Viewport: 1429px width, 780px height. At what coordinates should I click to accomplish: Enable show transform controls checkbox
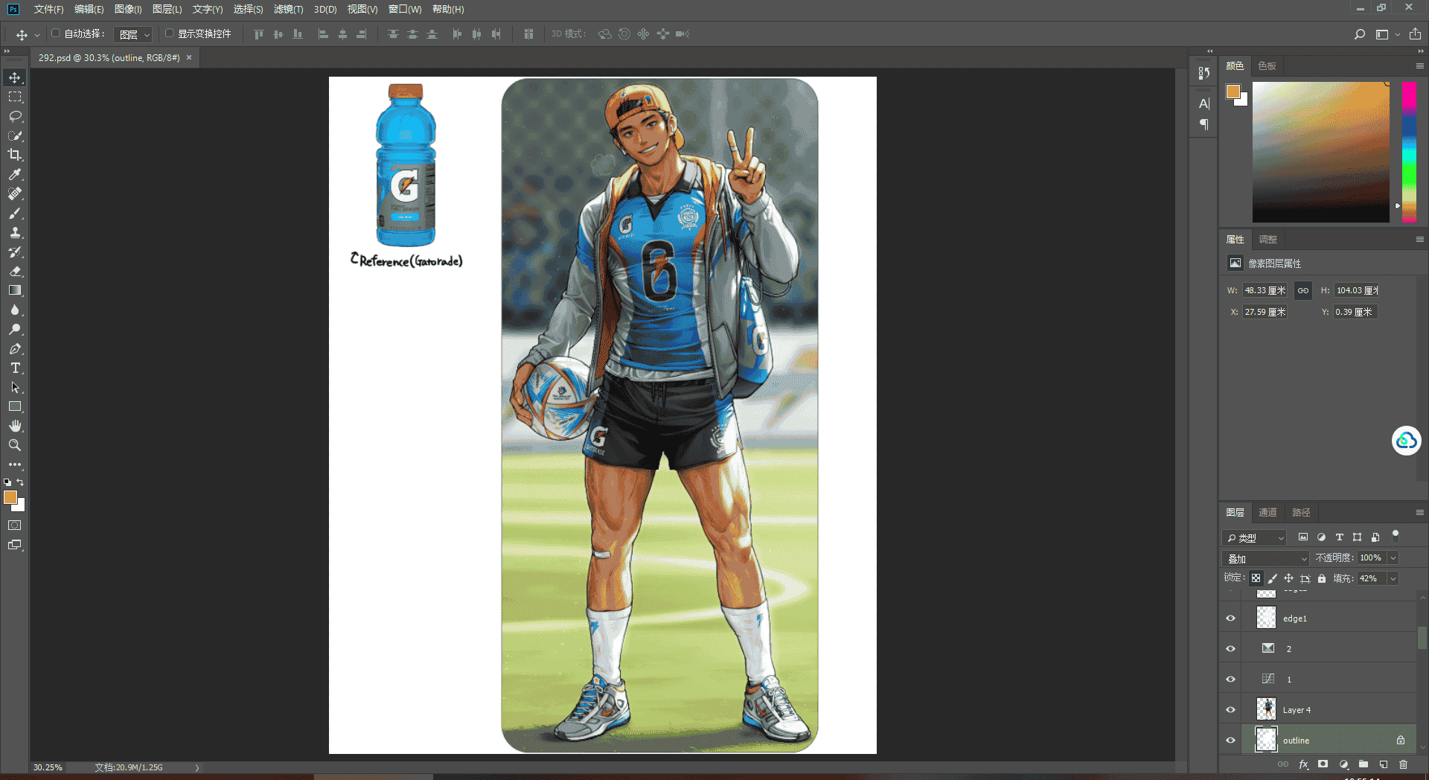pyautogui.click(x=169, y=33)
